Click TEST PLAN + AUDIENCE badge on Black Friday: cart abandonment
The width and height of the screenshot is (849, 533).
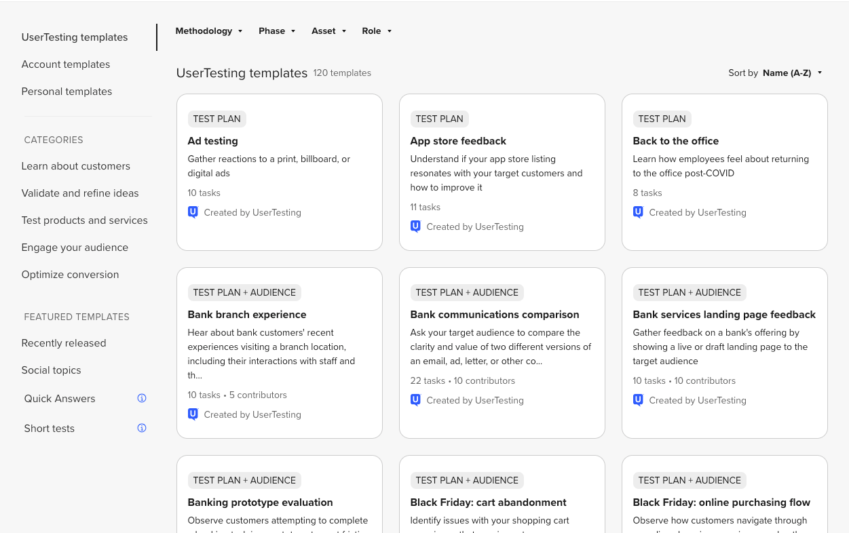[467, 480]
